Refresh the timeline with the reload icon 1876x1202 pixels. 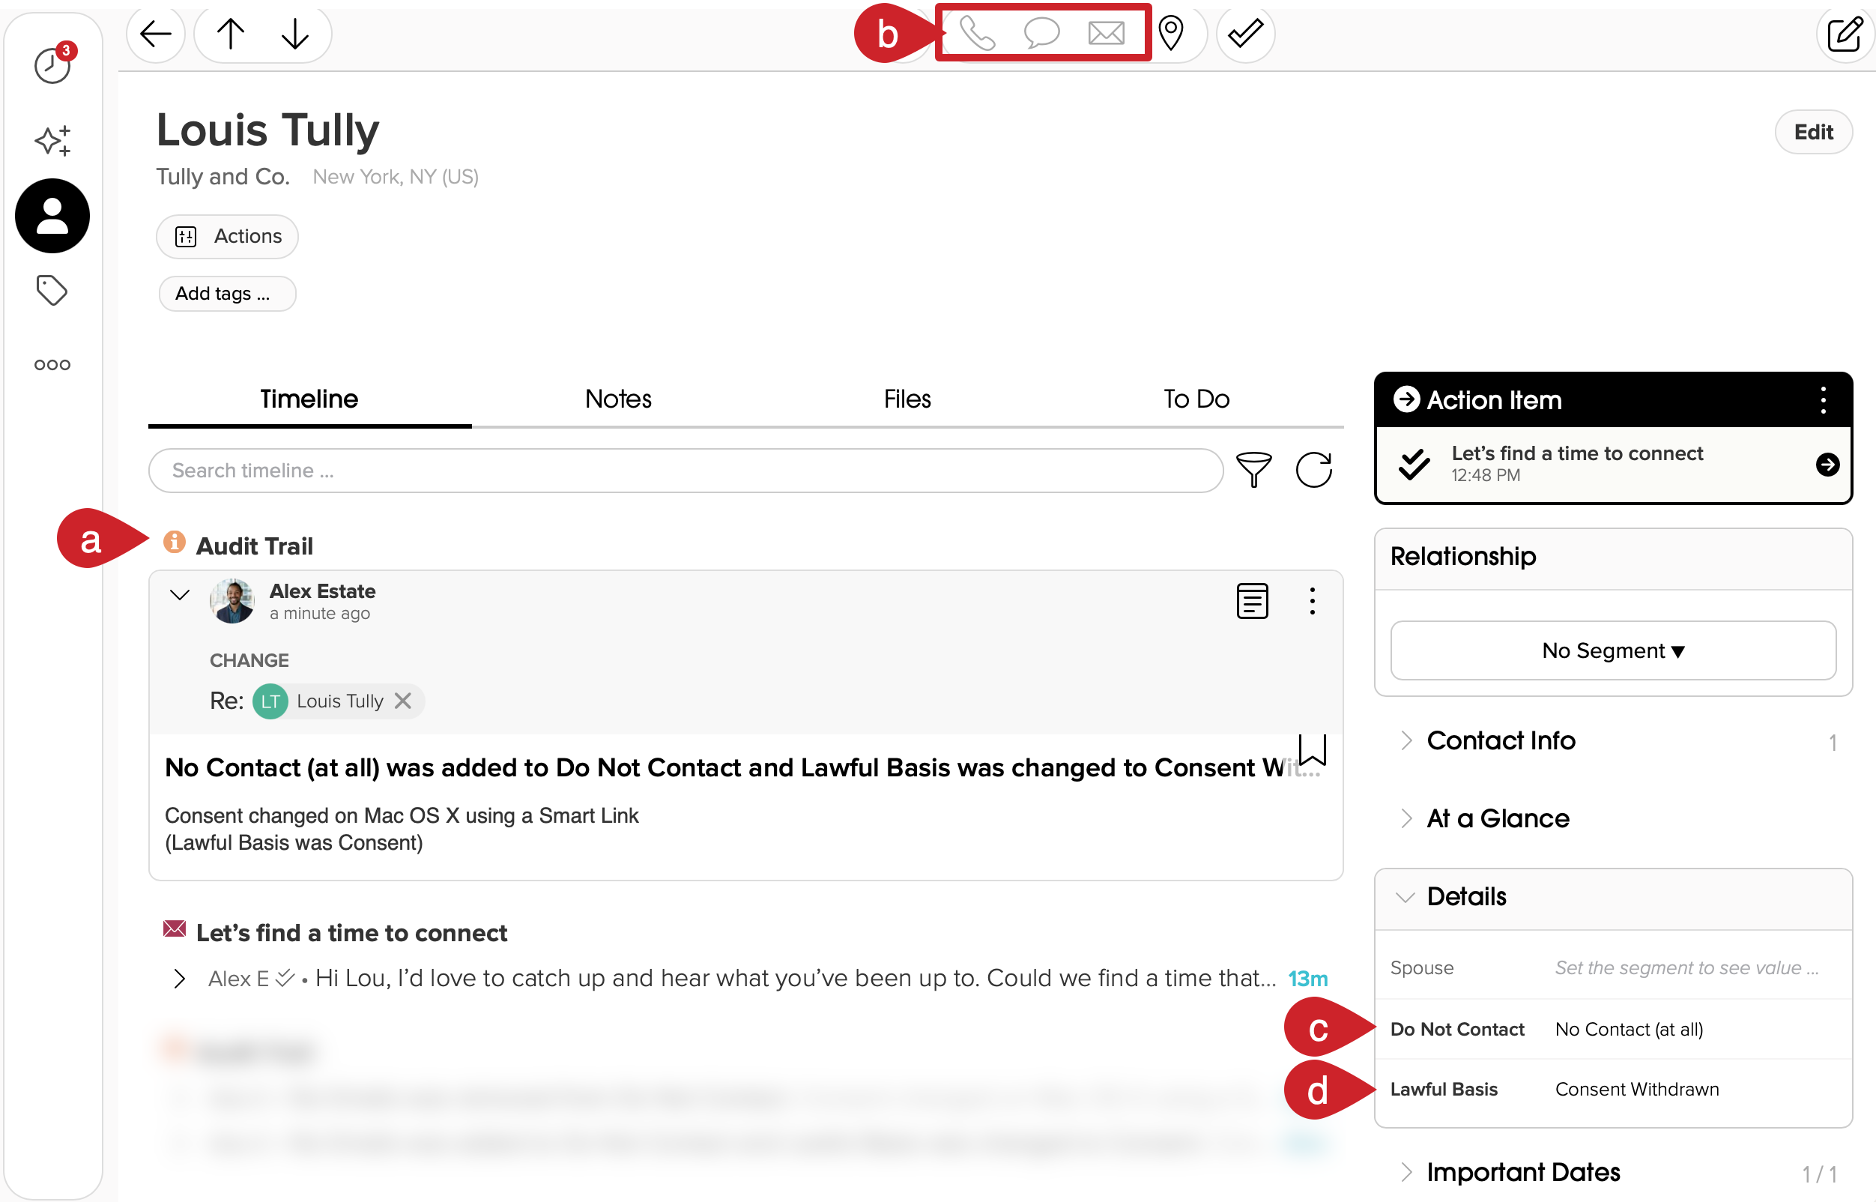pos(1314,470)
